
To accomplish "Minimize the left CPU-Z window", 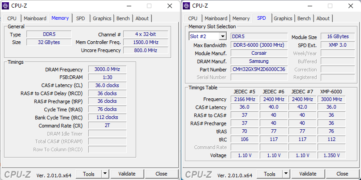I will [129, 6].
